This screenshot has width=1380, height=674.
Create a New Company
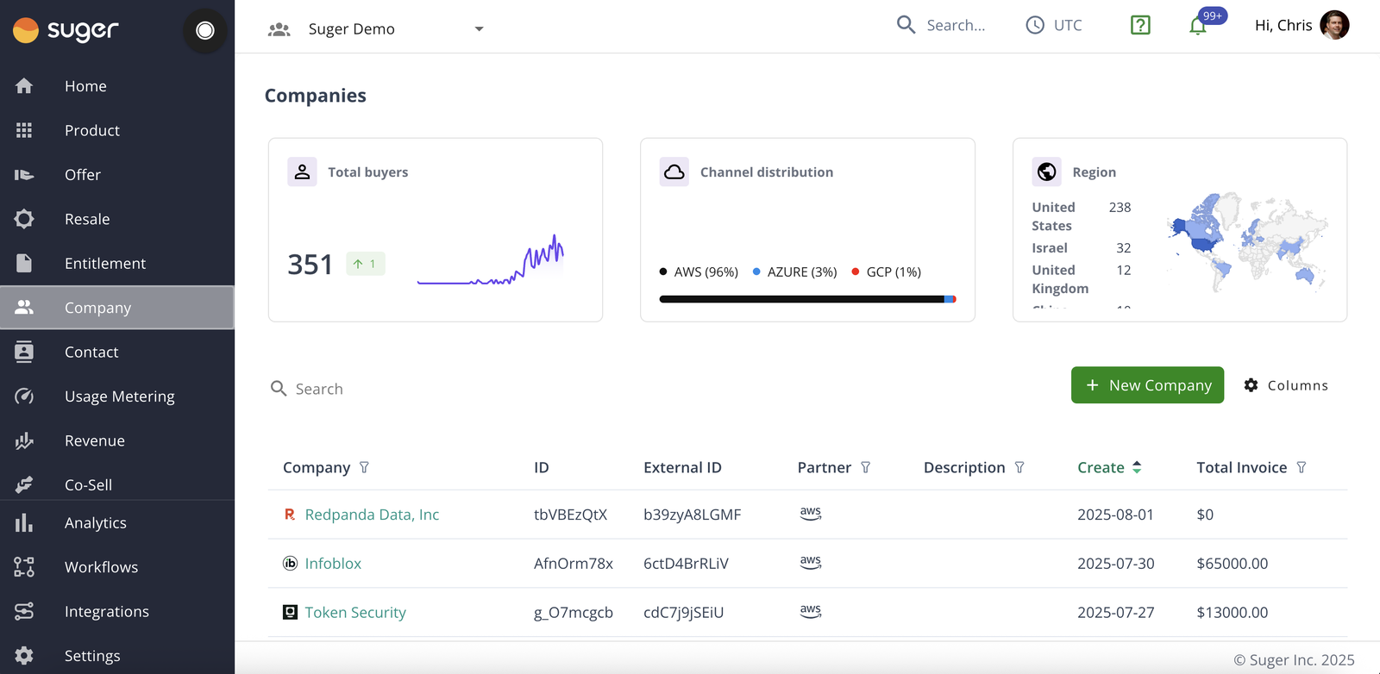pyautogui.click(x=1147, y=385)
